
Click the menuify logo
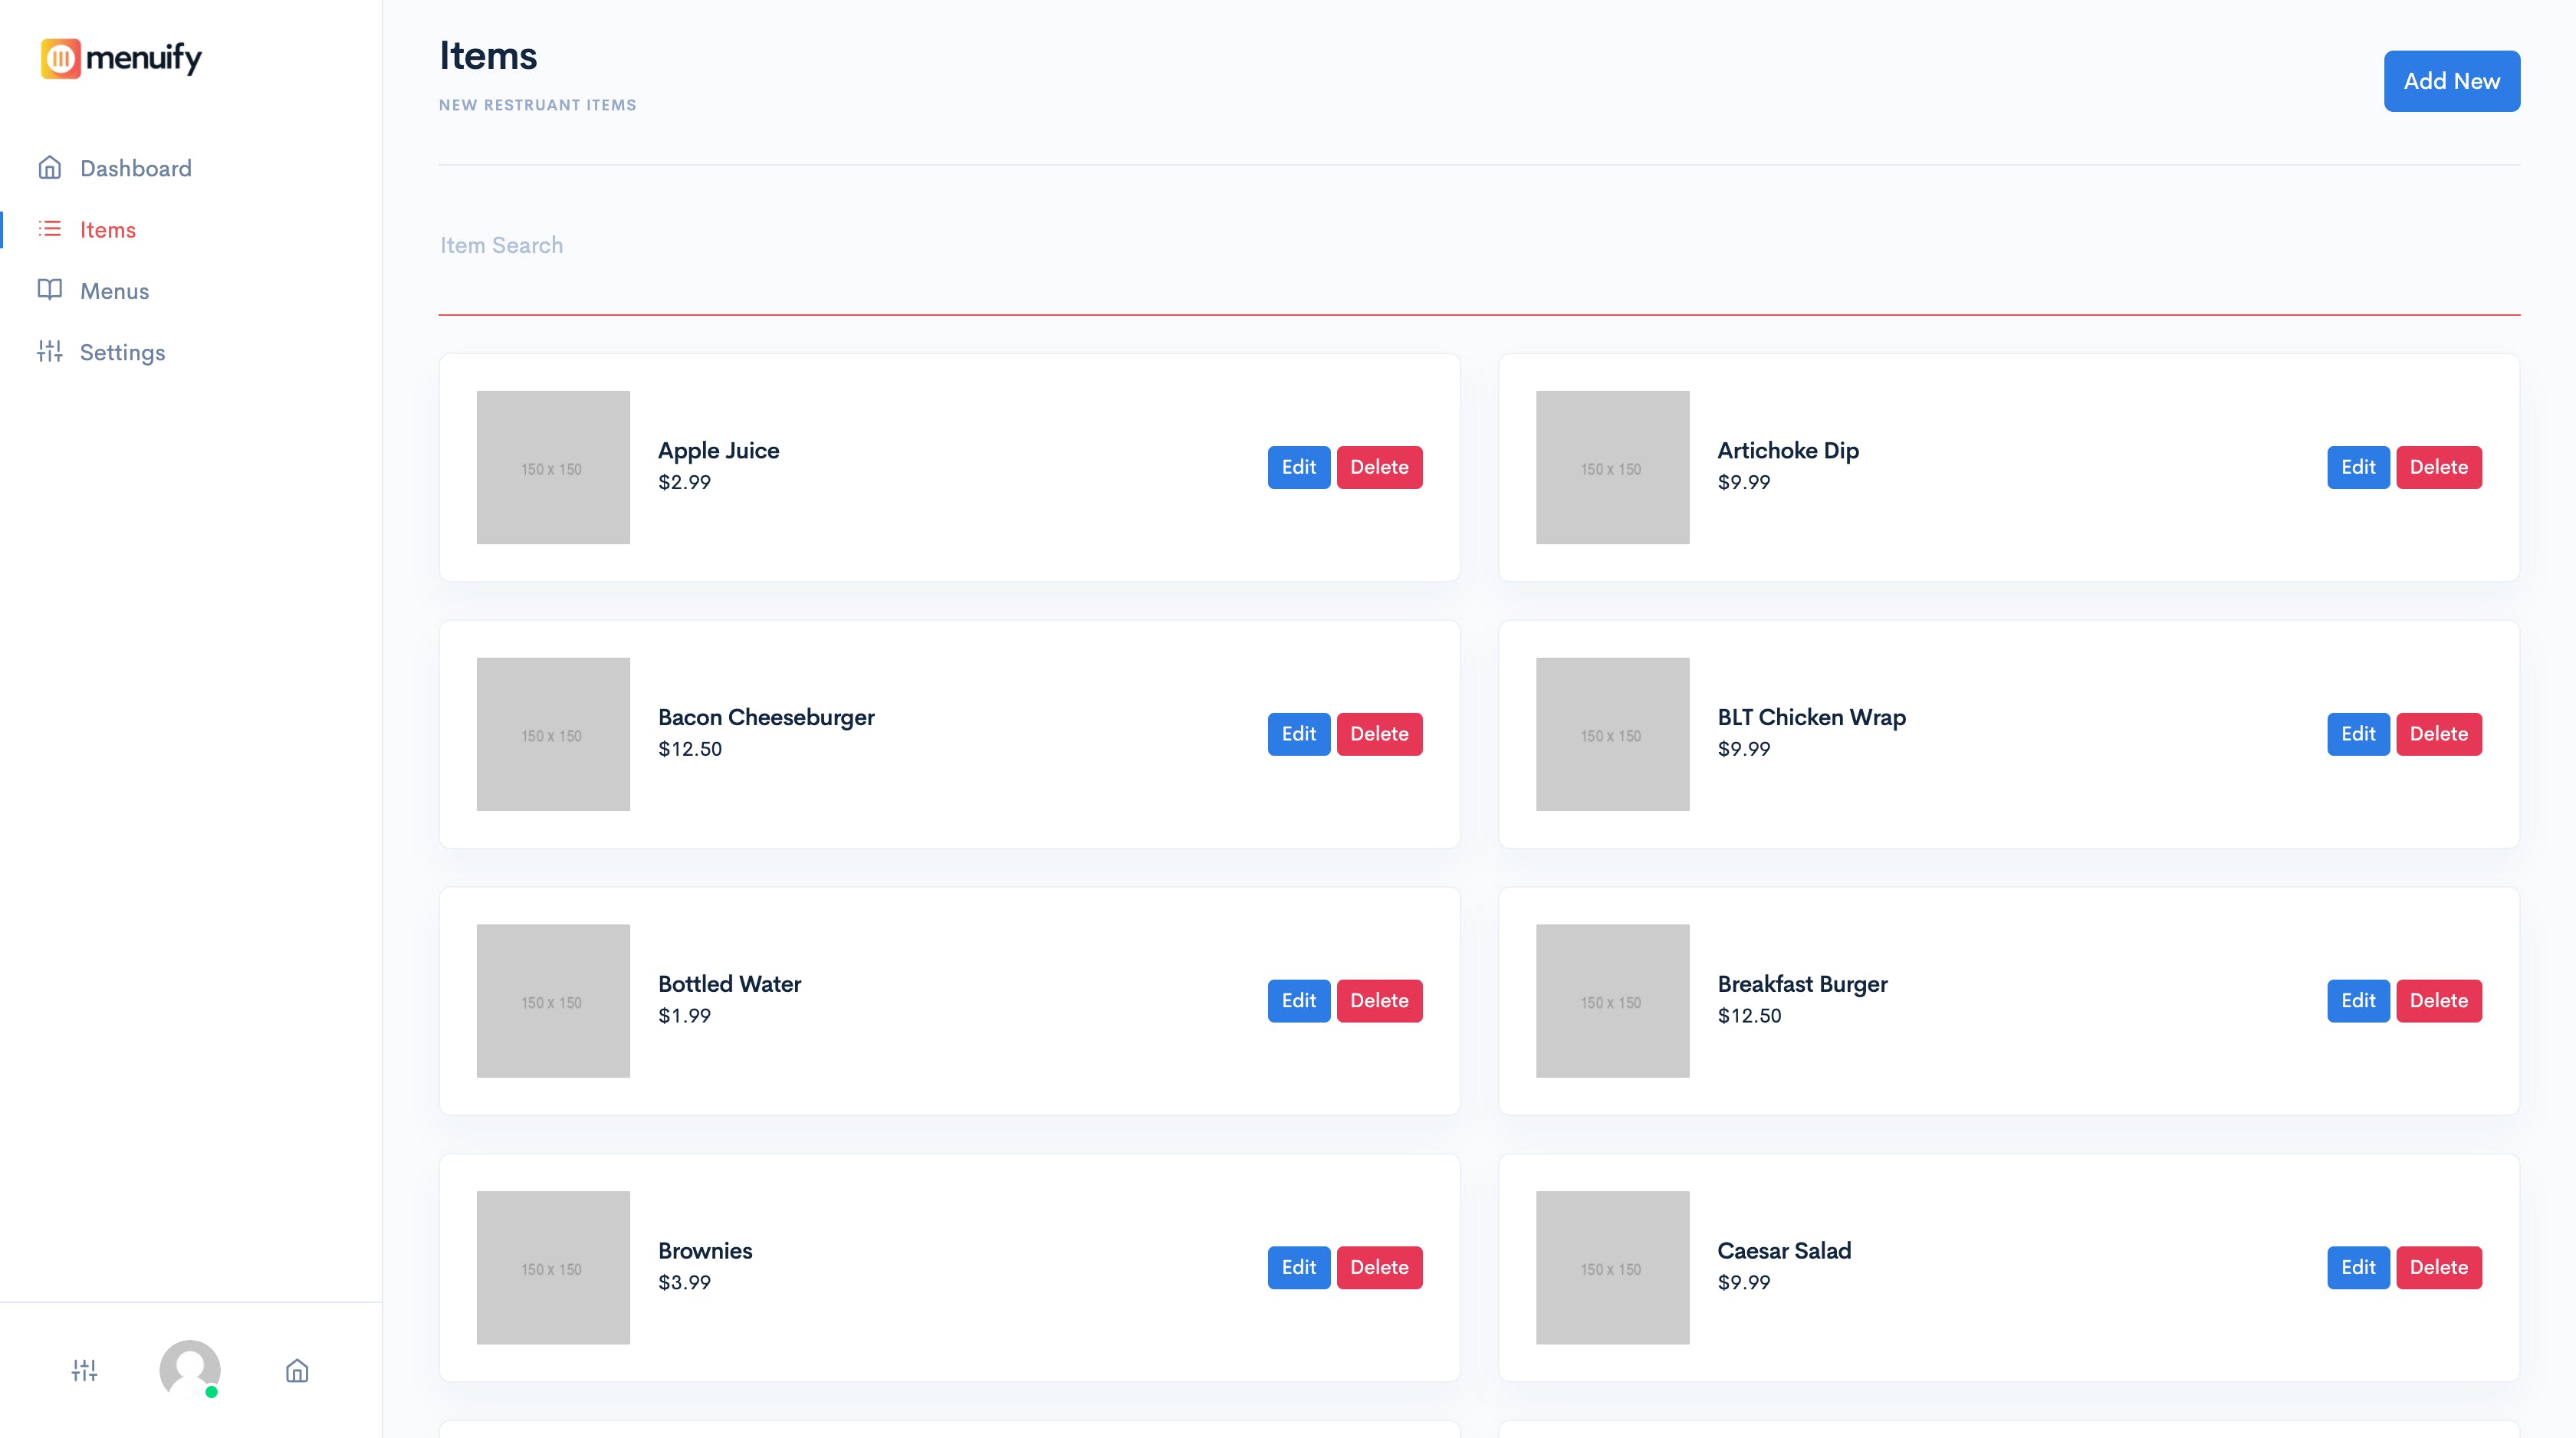click(x=121, y=58)
